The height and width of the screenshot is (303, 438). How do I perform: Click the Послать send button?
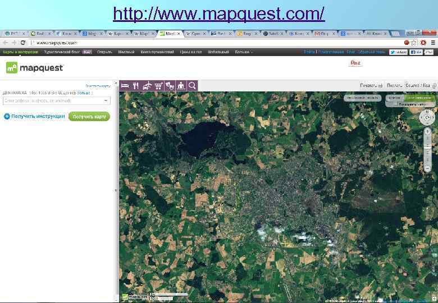coord(394,86)
